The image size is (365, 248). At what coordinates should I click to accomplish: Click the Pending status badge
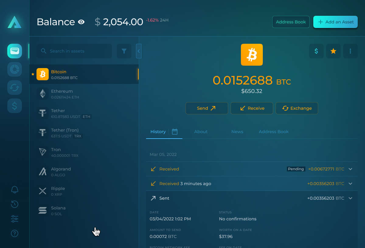coord(296,169)
